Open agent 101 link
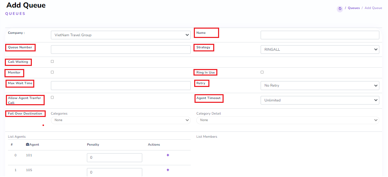The height and width of the screenshot is (177, 388). pyautogui.click(x=29, y=155)
